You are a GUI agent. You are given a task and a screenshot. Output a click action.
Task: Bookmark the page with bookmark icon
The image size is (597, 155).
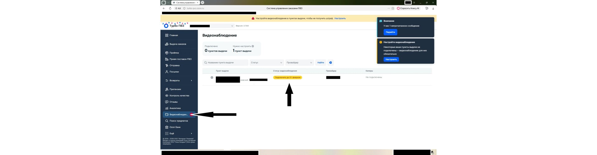(393, 8)
